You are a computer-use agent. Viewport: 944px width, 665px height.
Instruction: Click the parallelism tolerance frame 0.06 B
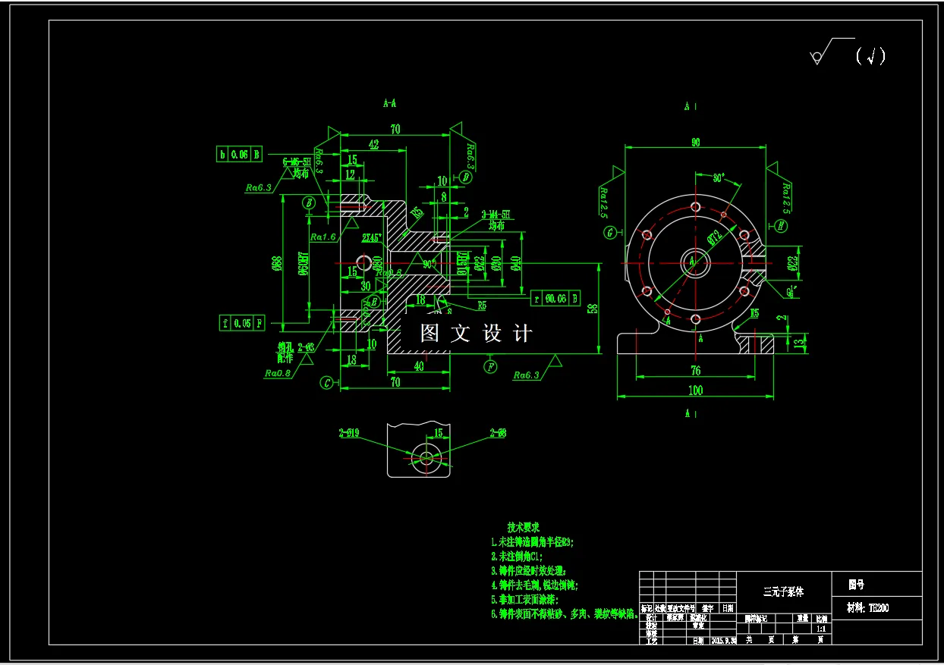tap(239, 155)
